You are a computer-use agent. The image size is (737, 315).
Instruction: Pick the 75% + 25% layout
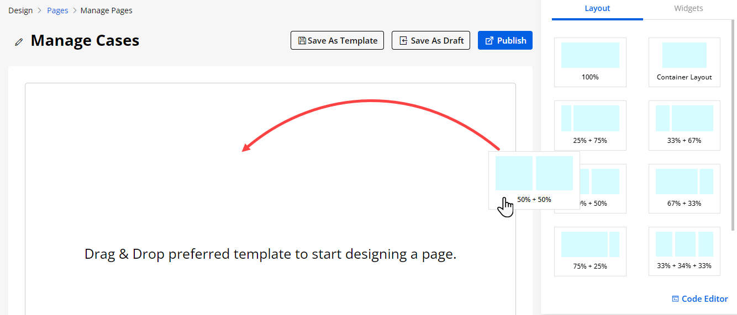click(590, 251)
